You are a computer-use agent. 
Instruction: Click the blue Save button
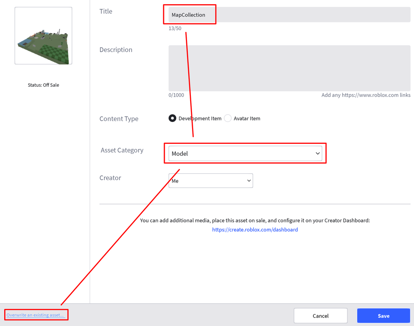[x=383, y=316]
